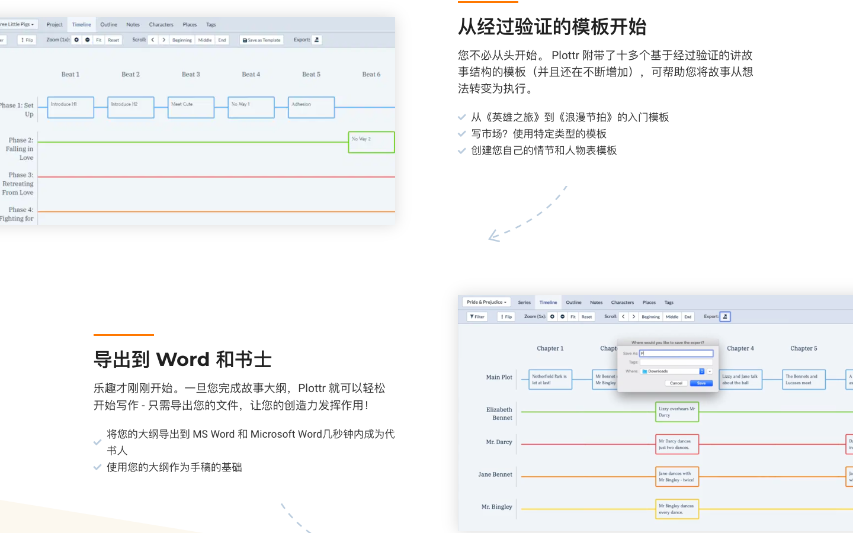Expand save dialog with chevron beside Downloads

(x=710, y=371)
